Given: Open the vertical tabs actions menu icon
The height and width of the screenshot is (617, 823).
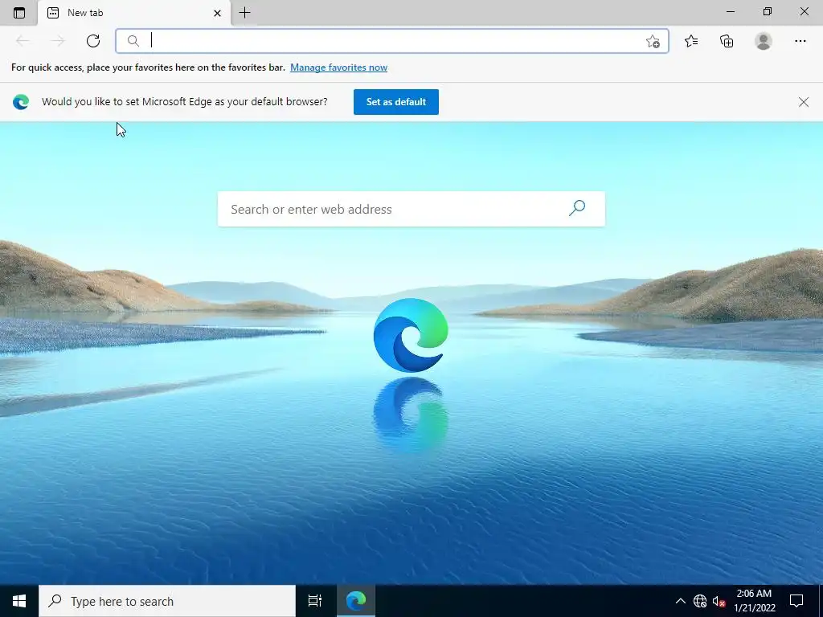Looking at the screenshot, I should 19,13.
